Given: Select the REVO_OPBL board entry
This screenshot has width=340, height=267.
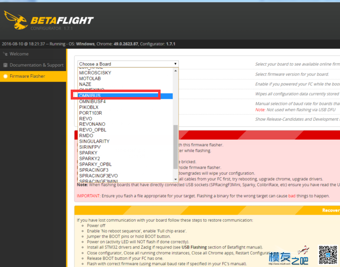Looking at the screenshot, I should coord(125,130).
